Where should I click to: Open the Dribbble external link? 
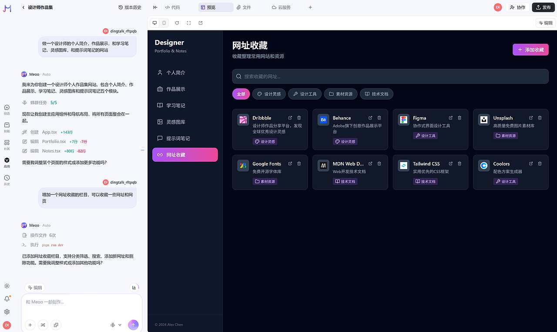pyautogui.click(x=290, y=117)
